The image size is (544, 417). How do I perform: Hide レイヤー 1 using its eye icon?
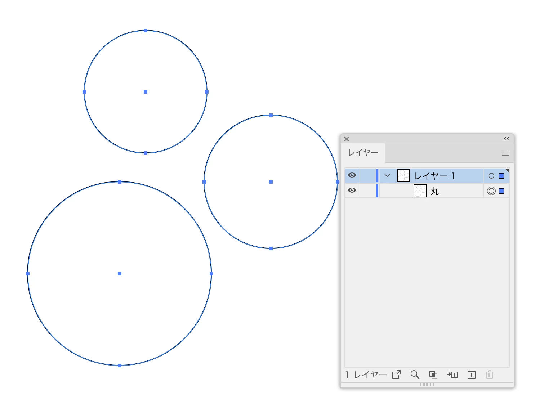point(352,175)
